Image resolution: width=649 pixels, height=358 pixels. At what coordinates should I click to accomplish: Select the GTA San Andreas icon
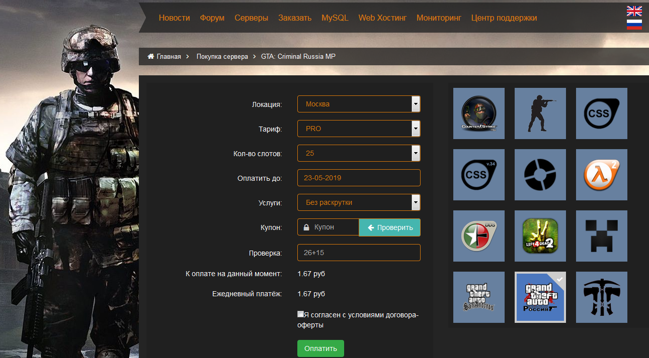coord(478,297)
